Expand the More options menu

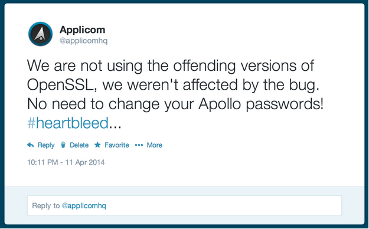coord(154,145)
